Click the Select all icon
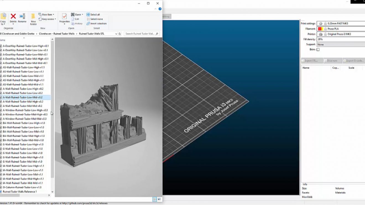The width and height of the screenshot is (365, 205). (x=88, y=14)
